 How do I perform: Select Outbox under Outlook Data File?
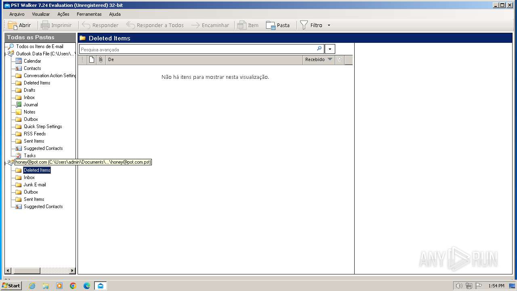pyautogui.click(x=31, y=119)
